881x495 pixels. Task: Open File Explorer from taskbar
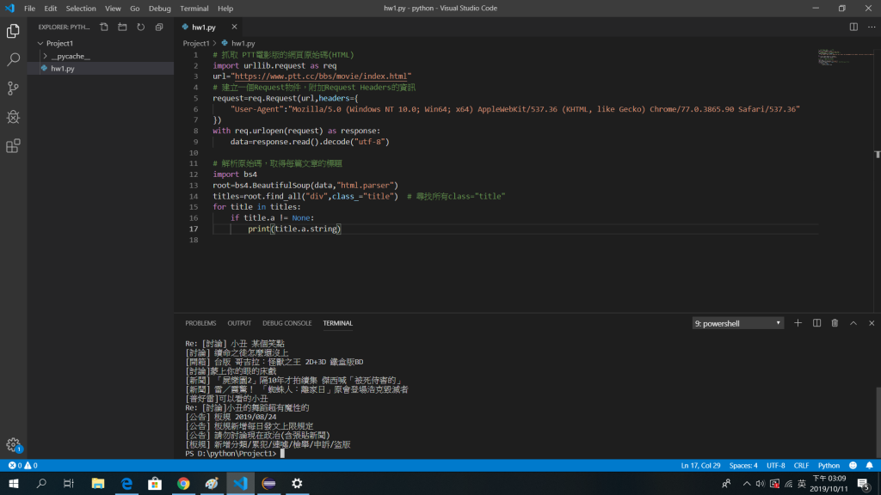point(98,483)
